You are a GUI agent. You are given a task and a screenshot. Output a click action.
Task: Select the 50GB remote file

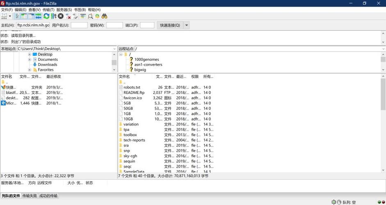pyautogui.click(x=128, y=109)
